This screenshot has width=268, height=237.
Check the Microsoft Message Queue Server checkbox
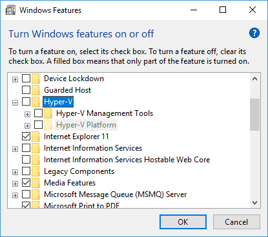pos(26,194)
